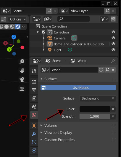Open the Render properties tab icon
The width and height of the screenshot is (121, 157).
[x=34, y=81]
